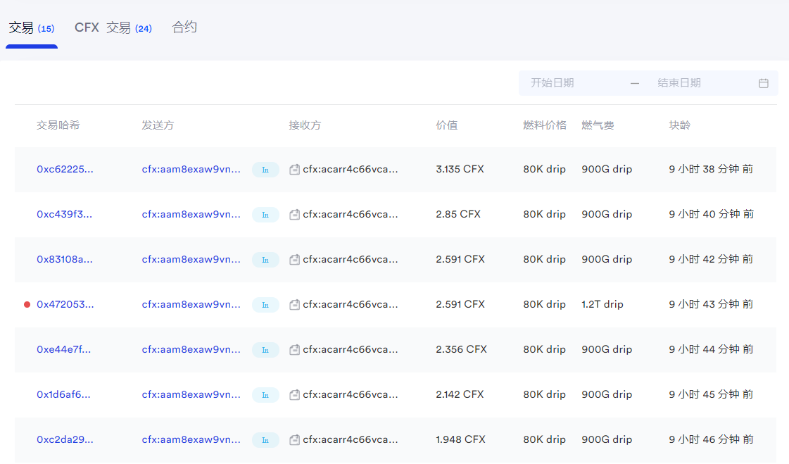This screenshot has width=789, height=464.
Task: Click receiver cfx:acarr4c66vca in 0xc62225 row
Action: coord(351,169)
